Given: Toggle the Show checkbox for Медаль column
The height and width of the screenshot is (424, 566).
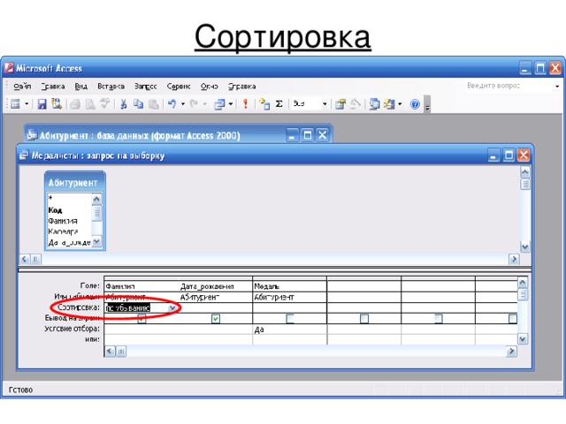Looking at the screenshot, I should click(x=290, y=319).
